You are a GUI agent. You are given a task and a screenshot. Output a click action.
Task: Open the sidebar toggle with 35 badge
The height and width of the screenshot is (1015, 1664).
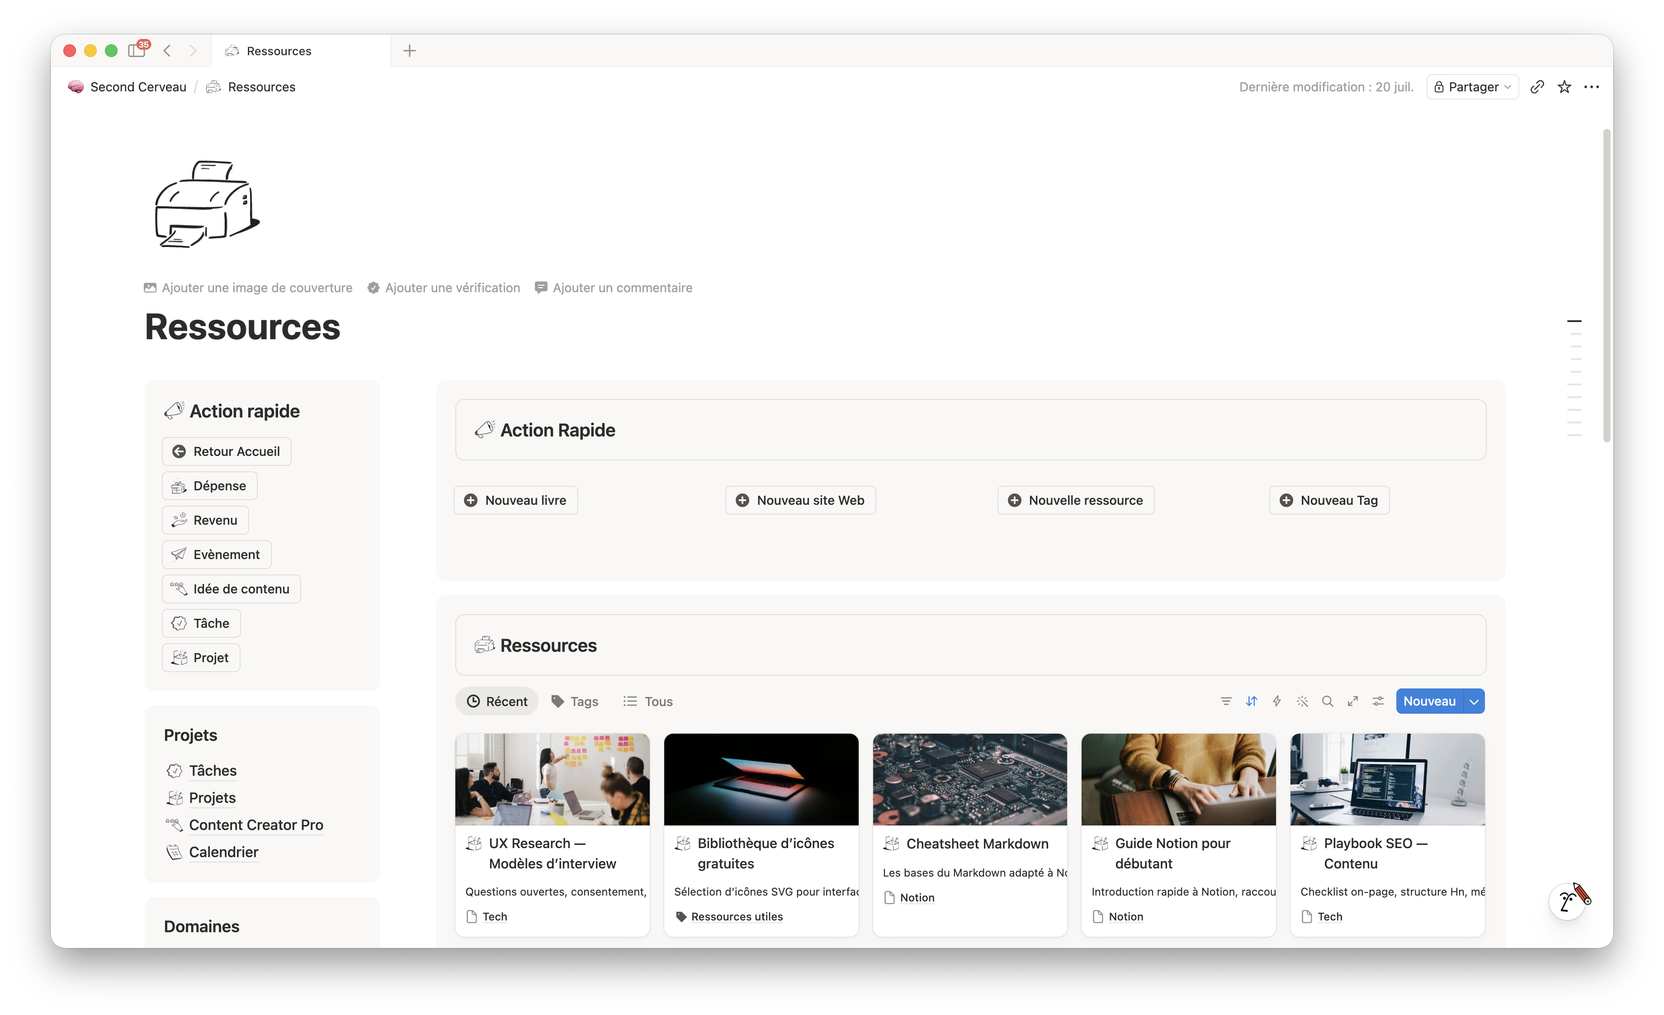(137, 51)
